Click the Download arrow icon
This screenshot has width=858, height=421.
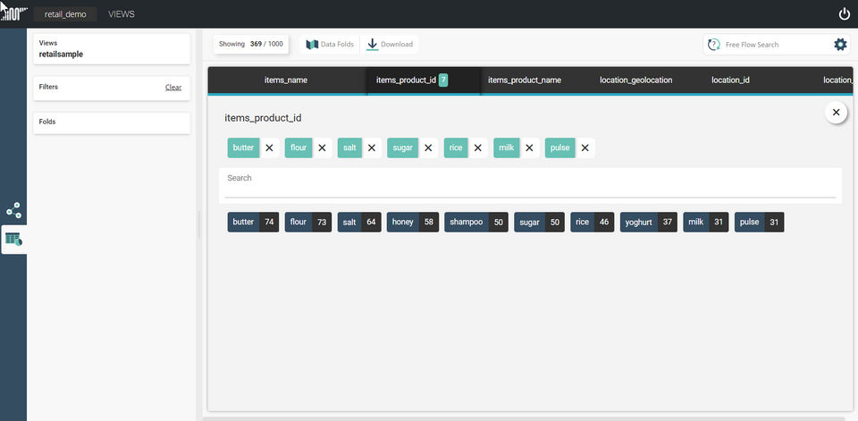[372, 45]
